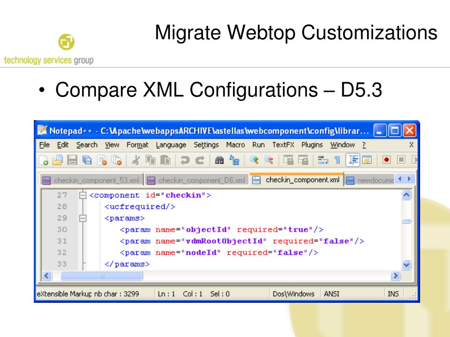Click the user-defined language dialog icon
The width and height of the screenshot is (450, 337).
(x=367, y=160)
